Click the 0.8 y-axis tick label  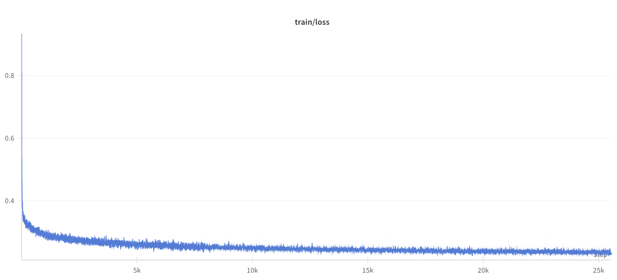pyautogui.click(x=9, y=76)
